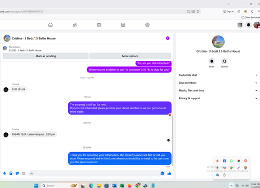Collapse the hidden tray icons chevron
Screen dimensions: 260x188
231,185
